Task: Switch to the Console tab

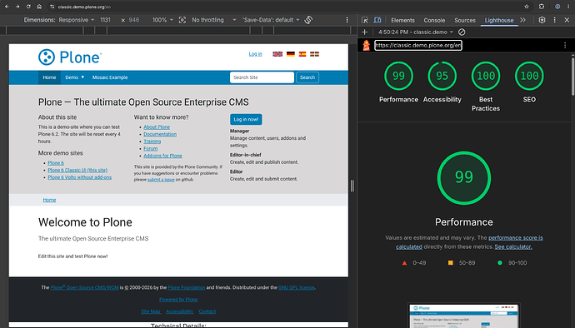Action: 434,20
